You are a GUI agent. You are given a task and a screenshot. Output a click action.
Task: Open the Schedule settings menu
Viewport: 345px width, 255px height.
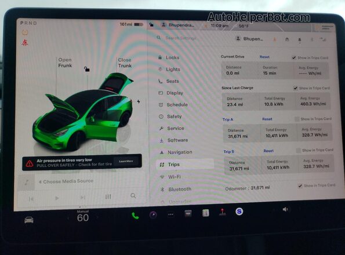[173, 105]
